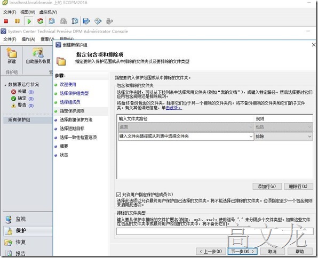318x258 pixels.
Task: Click the disabled 桌面 folder path dropdown
Action: pos(186,127)
